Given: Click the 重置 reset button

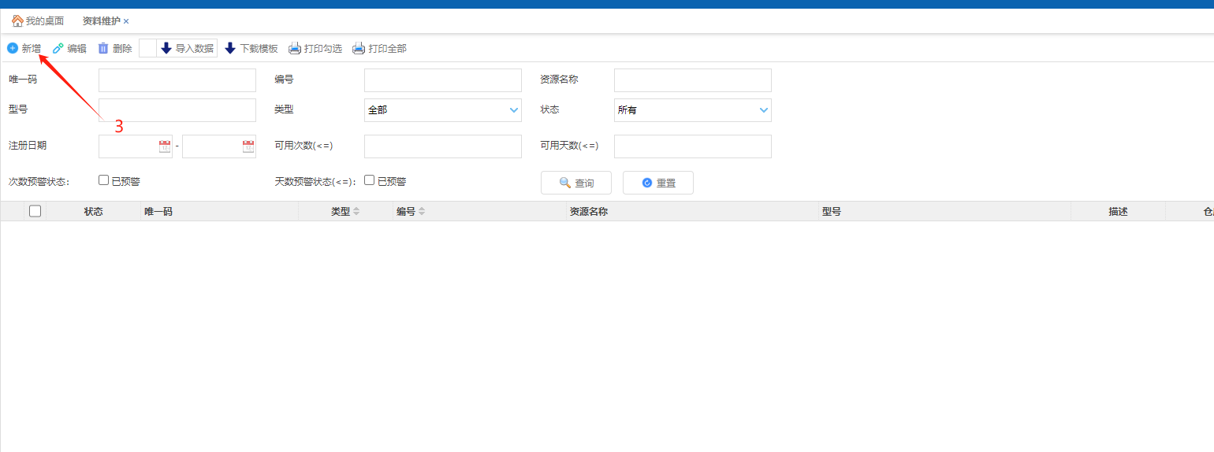Looking at the screenshot, I should coord(658,183).
